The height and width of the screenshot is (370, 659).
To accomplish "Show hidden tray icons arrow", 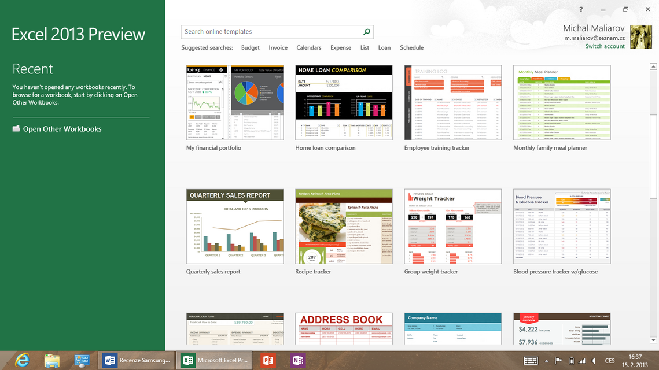I will point(547,361).
